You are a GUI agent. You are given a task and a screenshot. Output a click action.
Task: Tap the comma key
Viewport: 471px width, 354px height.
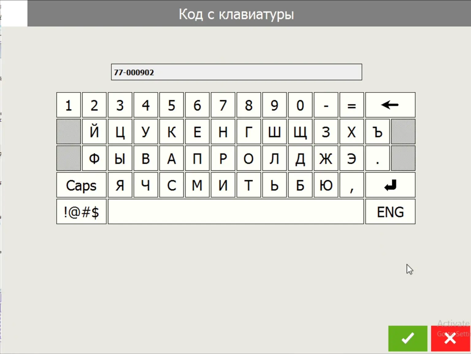tap(352, 185)
